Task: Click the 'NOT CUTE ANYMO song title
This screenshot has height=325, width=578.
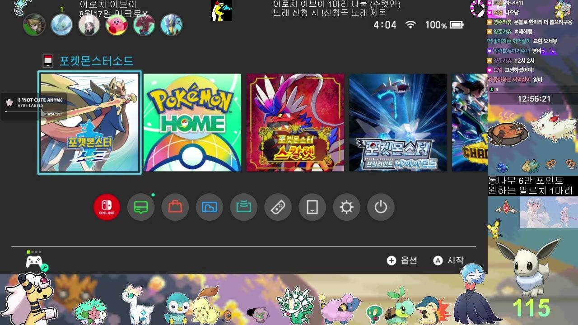Action: pyautogui.click(x=39, y=100)
